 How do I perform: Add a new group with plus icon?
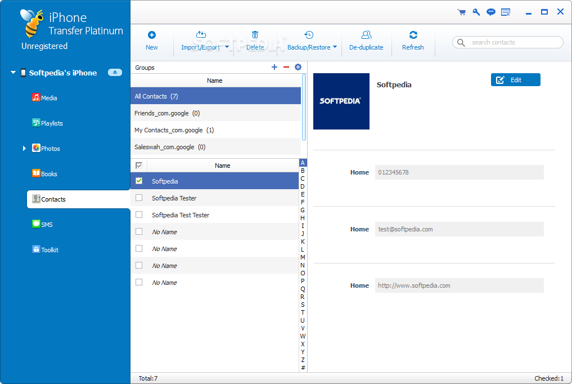click(x=274, y=67)
